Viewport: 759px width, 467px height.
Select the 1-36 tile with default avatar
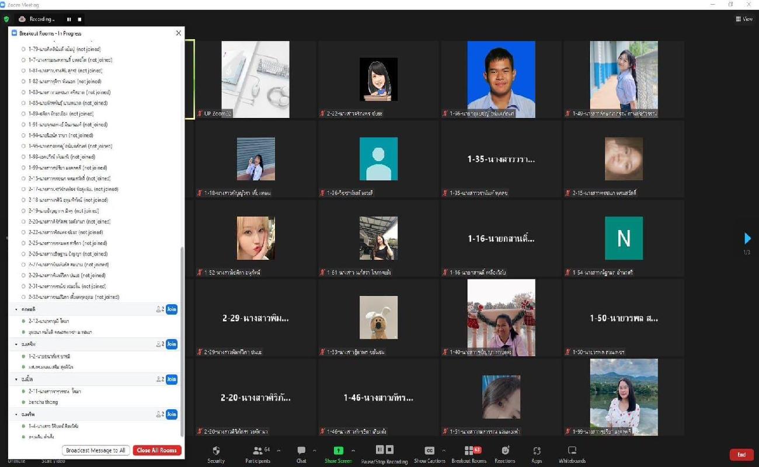(378, 159)
